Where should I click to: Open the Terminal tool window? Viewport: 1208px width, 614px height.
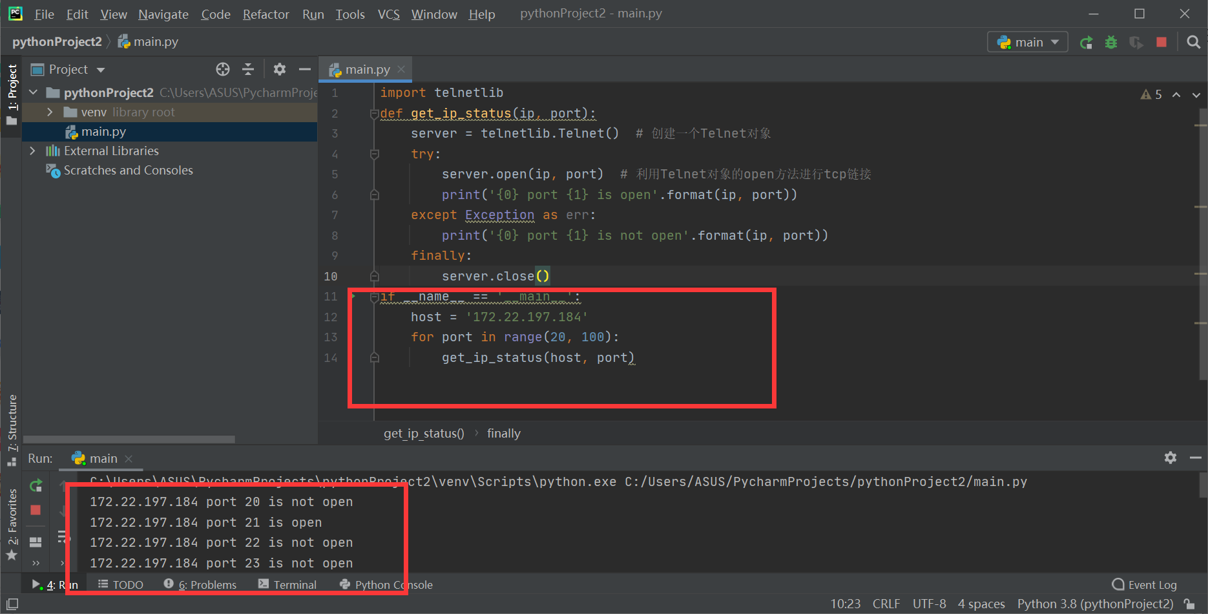tap(287, 584)
